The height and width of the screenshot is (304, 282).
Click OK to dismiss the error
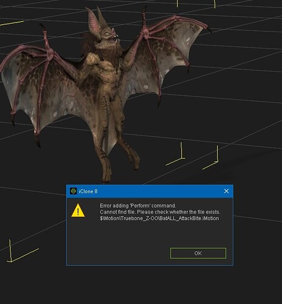click(198, 253)
